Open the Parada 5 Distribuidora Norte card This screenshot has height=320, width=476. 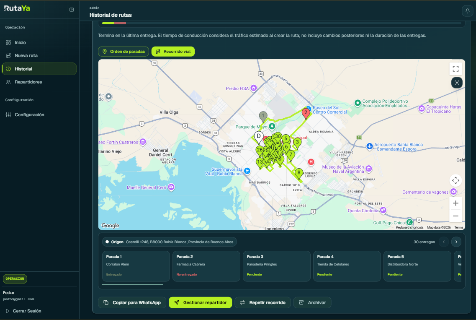click(x=417, y=266)
